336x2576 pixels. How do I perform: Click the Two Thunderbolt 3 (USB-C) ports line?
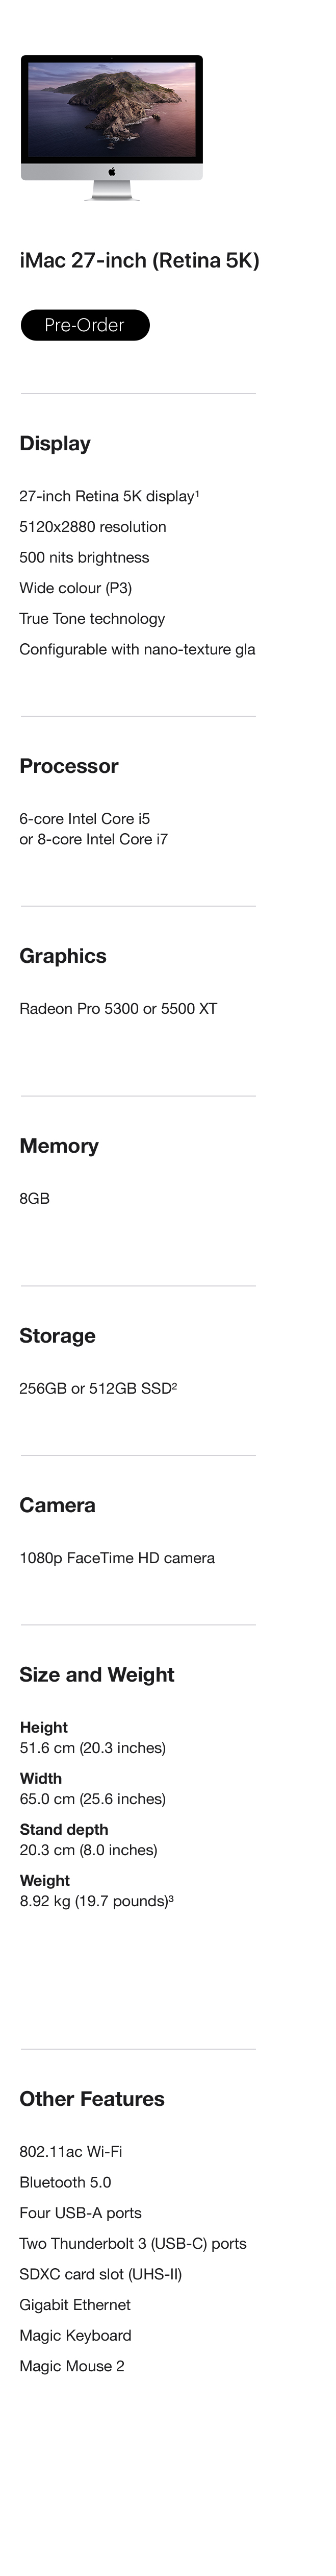click(133, 2243)
